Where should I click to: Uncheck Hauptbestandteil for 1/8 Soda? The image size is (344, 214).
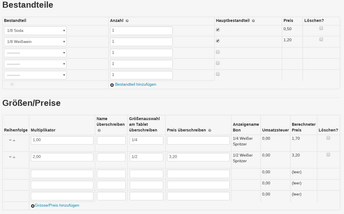218,30
